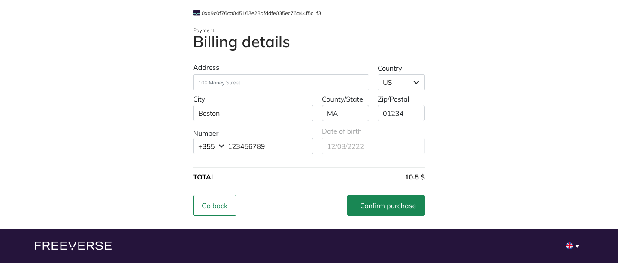618x263 pixels.
Task: Focus the Address input field
Action: [281, 82]
